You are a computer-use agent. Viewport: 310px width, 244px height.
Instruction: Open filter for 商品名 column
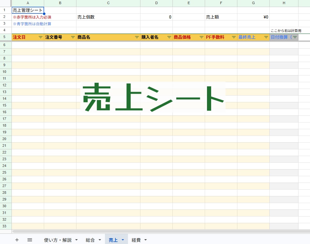click(x=137, y=37)
